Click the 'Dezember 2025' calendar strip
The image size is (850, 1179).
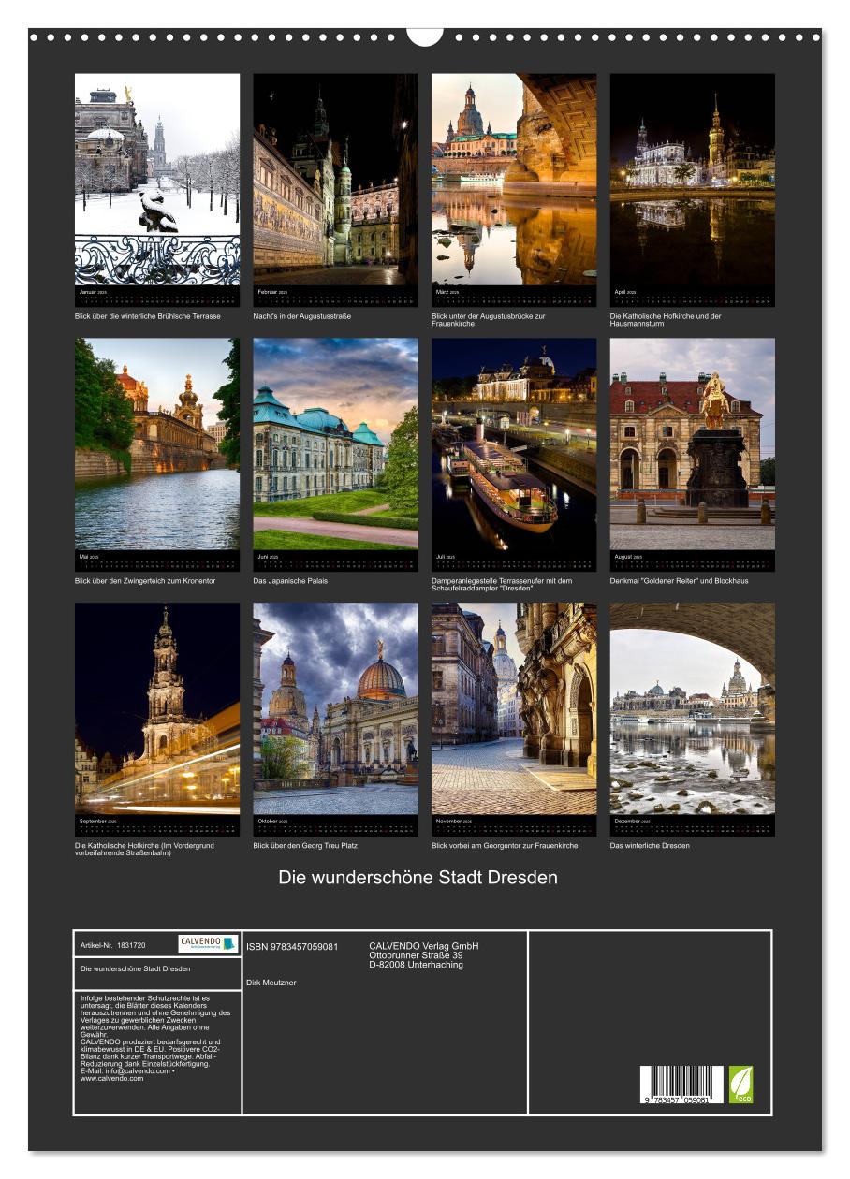pyautogui.click(x=693, y=825)
